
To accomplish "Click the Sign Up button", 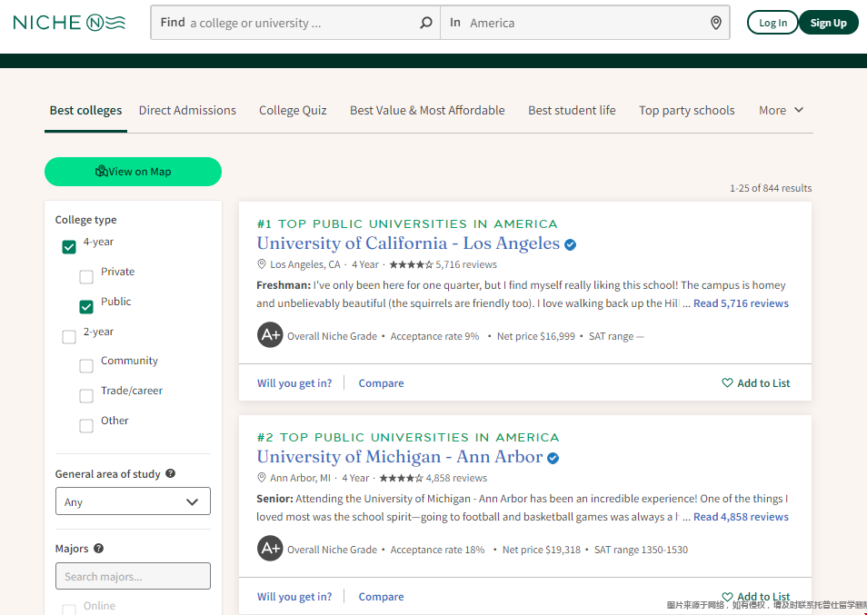I will tap(828, 23).
